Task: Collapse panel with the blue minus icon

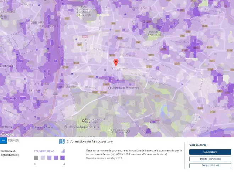Action: (x=3, y=141)
